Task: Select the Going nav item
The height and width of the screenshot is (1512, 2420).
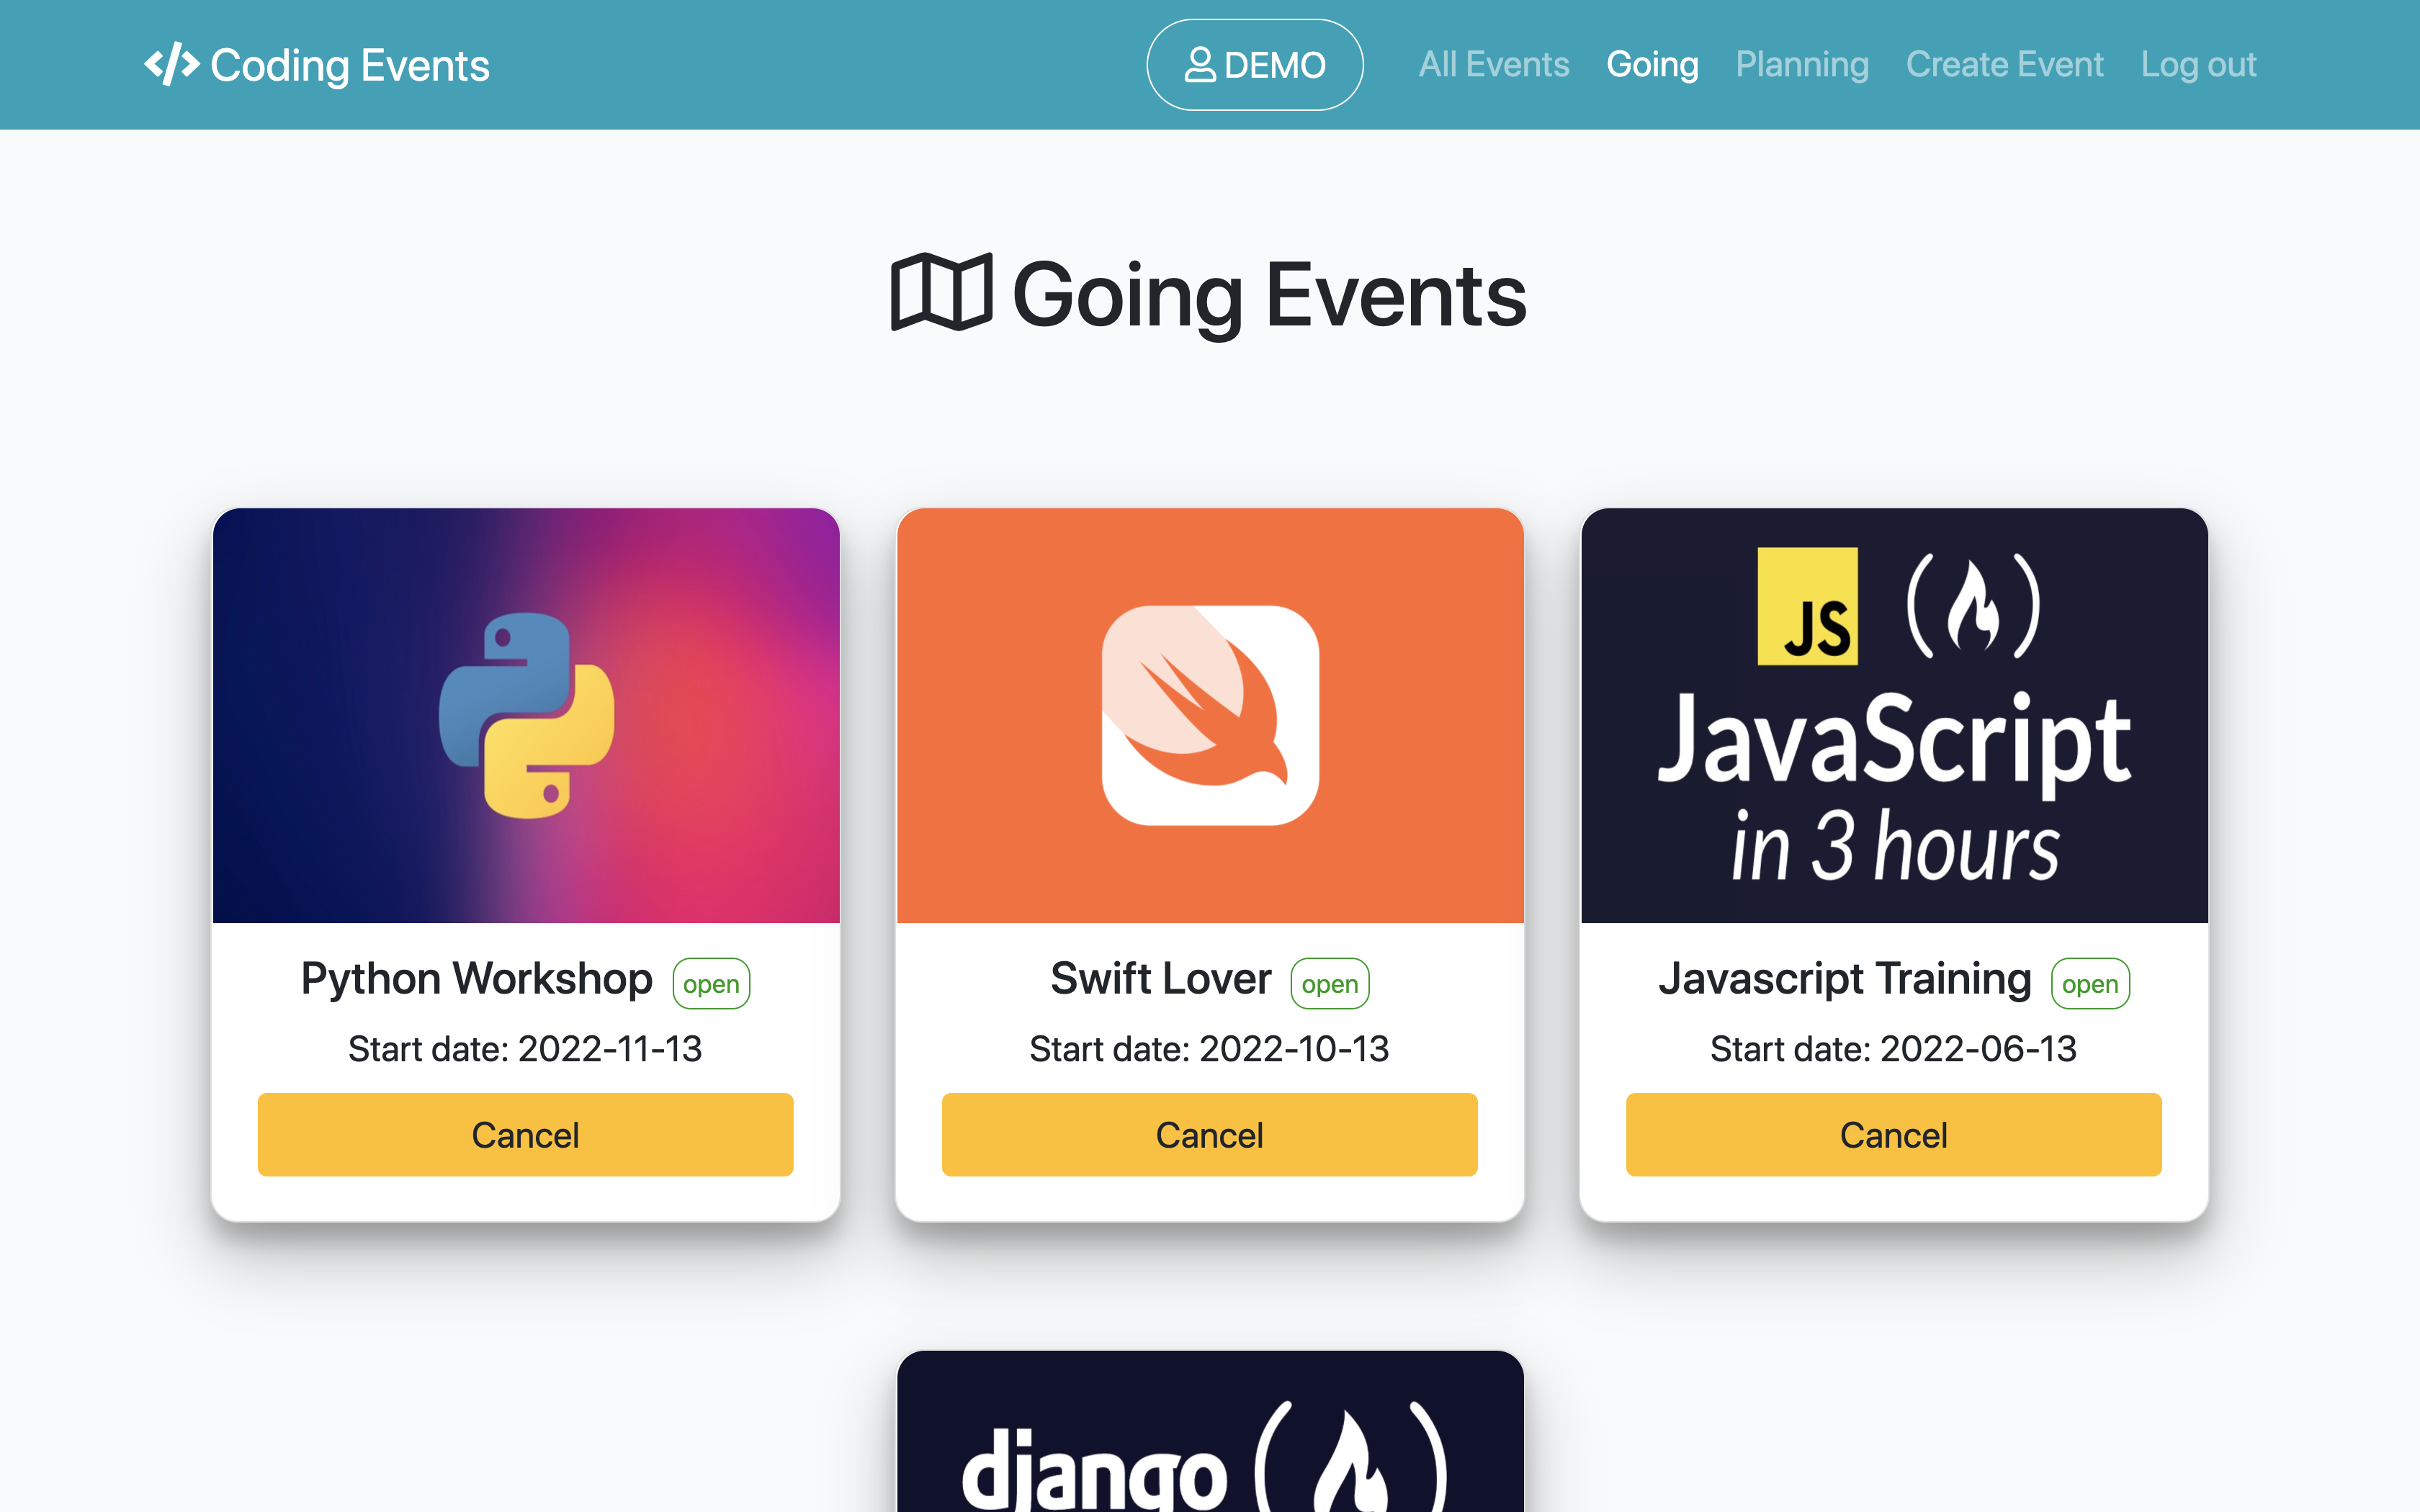Action: [1652, 65]
